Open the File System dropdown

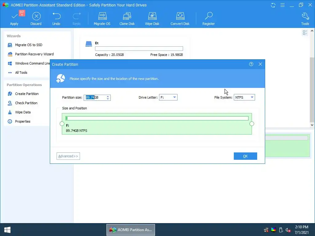(244, 97)
